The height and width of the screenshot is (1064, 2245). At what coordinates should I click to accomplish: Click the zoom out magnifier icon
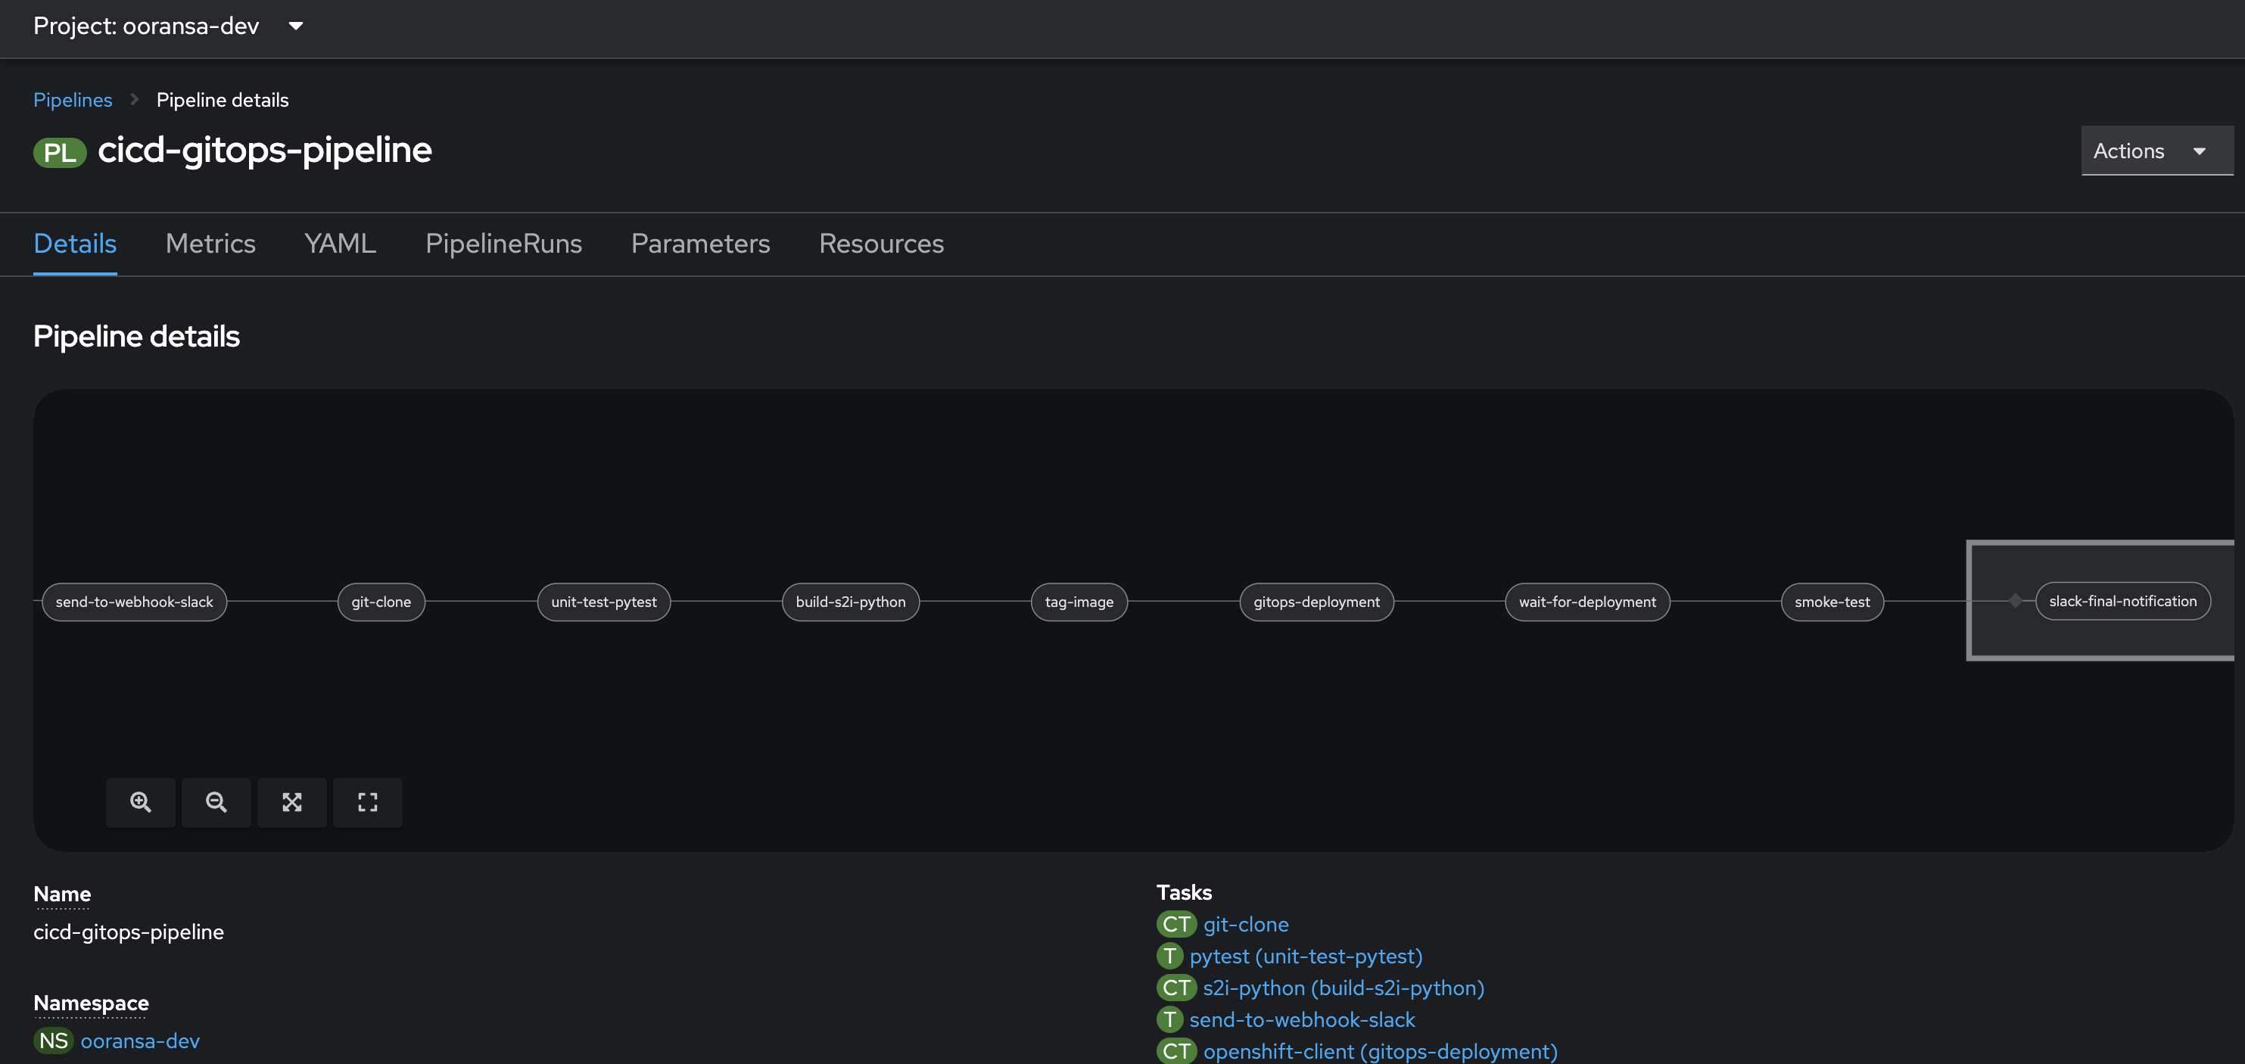coord(216,801)
